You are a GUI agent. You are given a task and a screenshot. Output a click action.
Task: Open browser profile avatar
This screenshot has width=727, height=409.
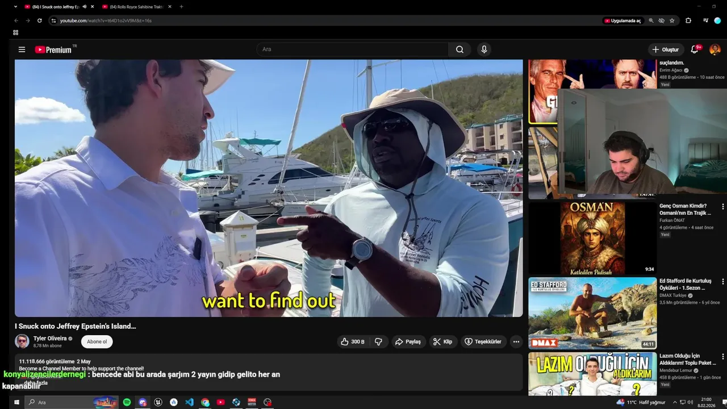(x=717, y=20)
